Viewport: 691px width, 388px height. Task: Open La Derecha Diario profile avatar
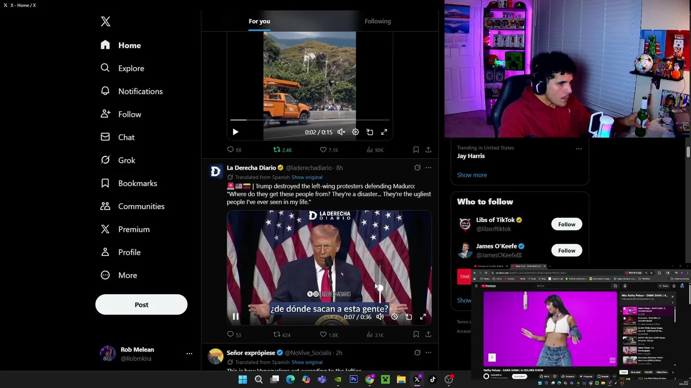[x=215, y=171]
